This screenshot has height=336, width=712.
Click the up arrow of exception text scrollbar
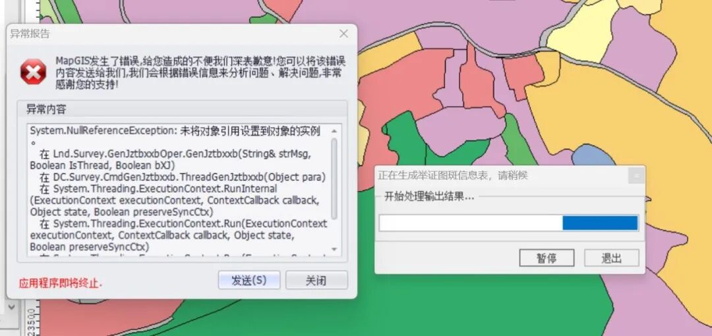pos(334,131)
